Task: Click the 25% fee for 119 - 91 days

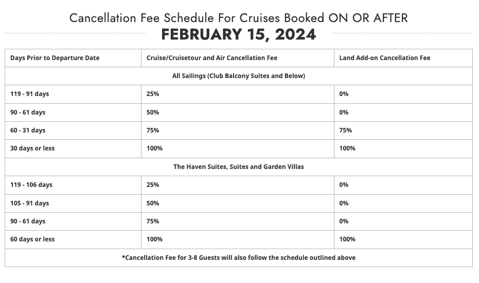Action: pos(153,94)
